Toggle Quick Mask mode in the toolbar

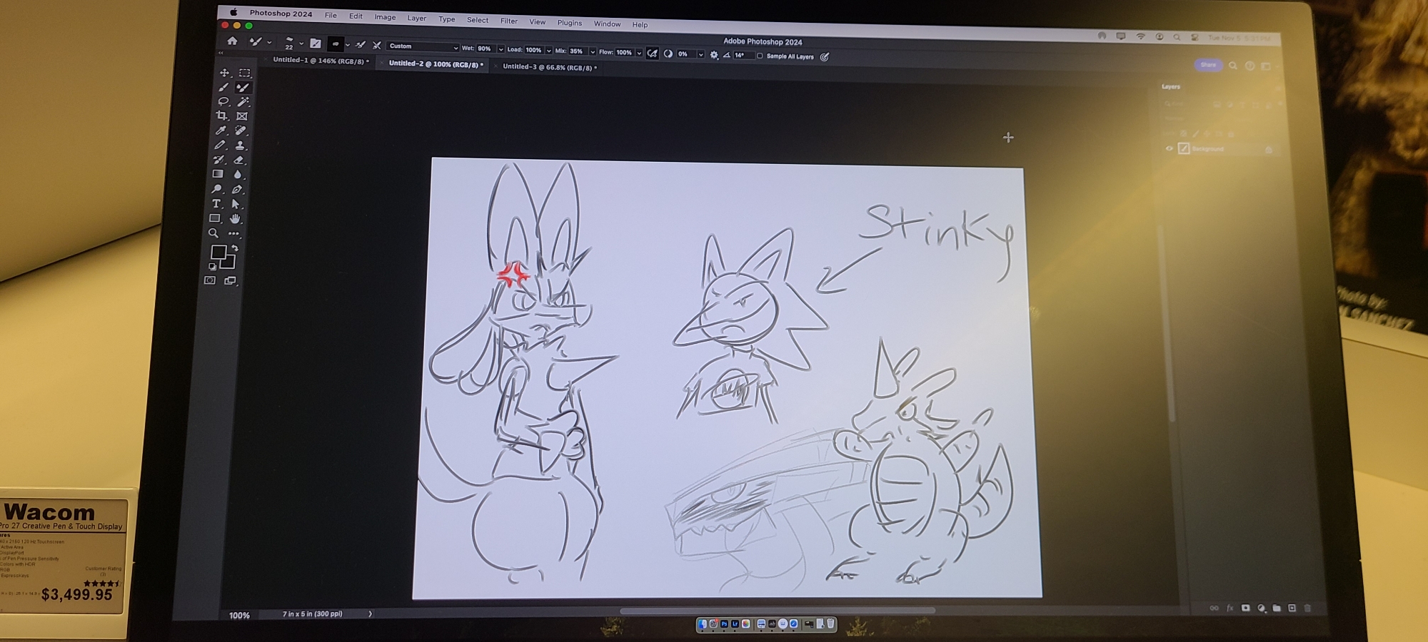(210, 280)
